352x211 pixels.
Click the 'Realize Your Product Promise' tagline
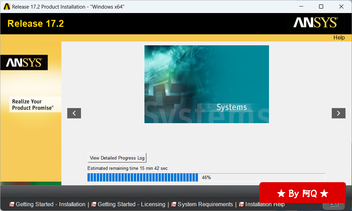pyautogui.click(x=33, y=105)
